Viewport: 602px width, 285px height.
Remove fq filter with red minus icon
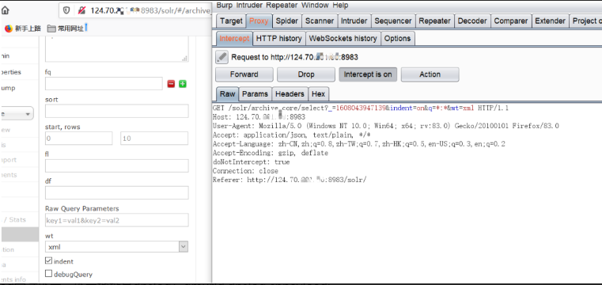pyautogui.click(x=171, y=84)
